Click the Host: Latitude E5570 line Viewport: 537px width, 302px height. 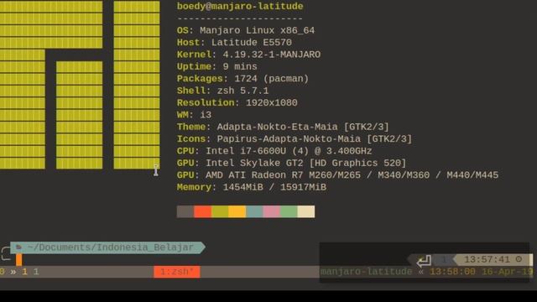pyautogui.click(x=234, y=43)
